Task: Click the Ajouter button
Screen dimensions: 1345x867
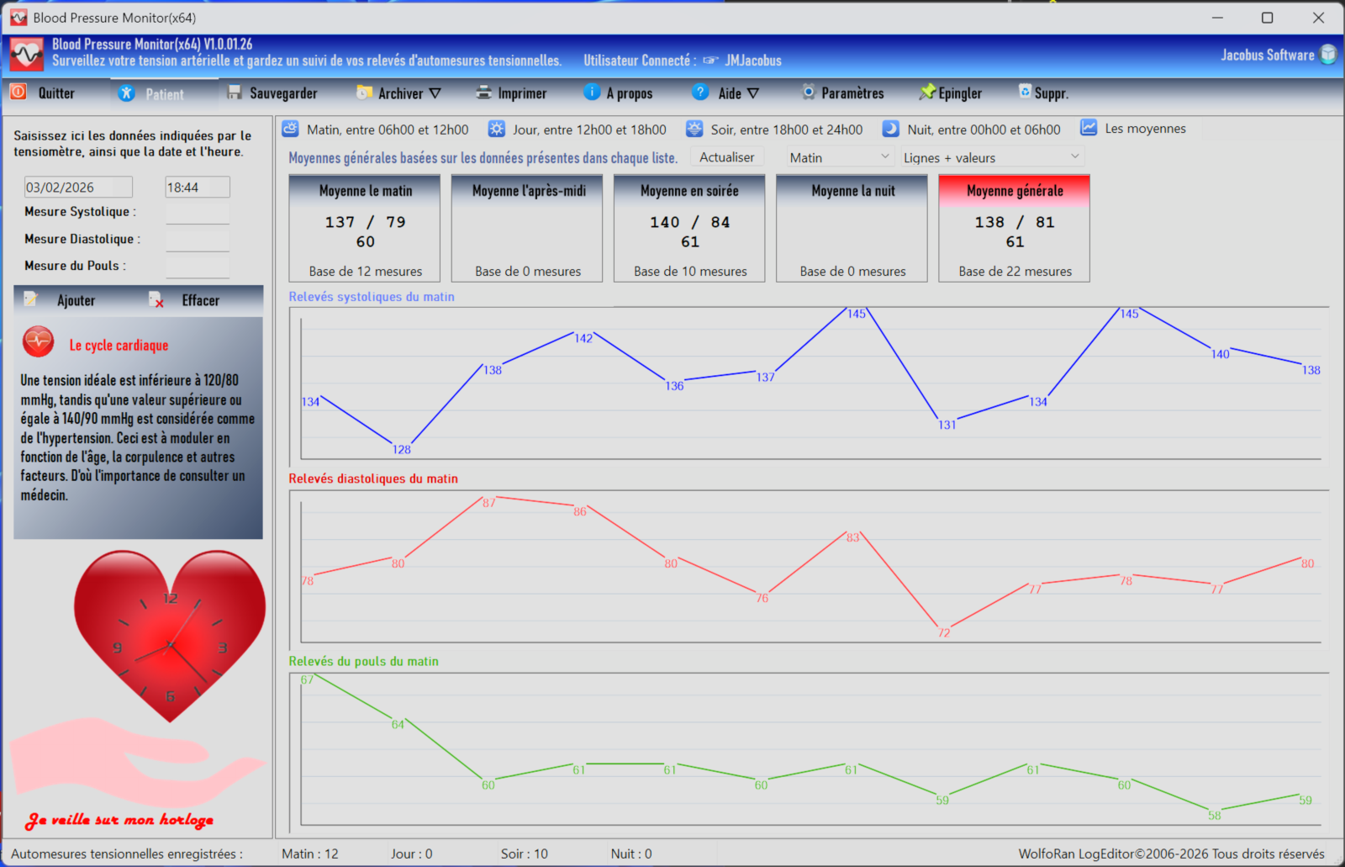Action: [76, 300]
